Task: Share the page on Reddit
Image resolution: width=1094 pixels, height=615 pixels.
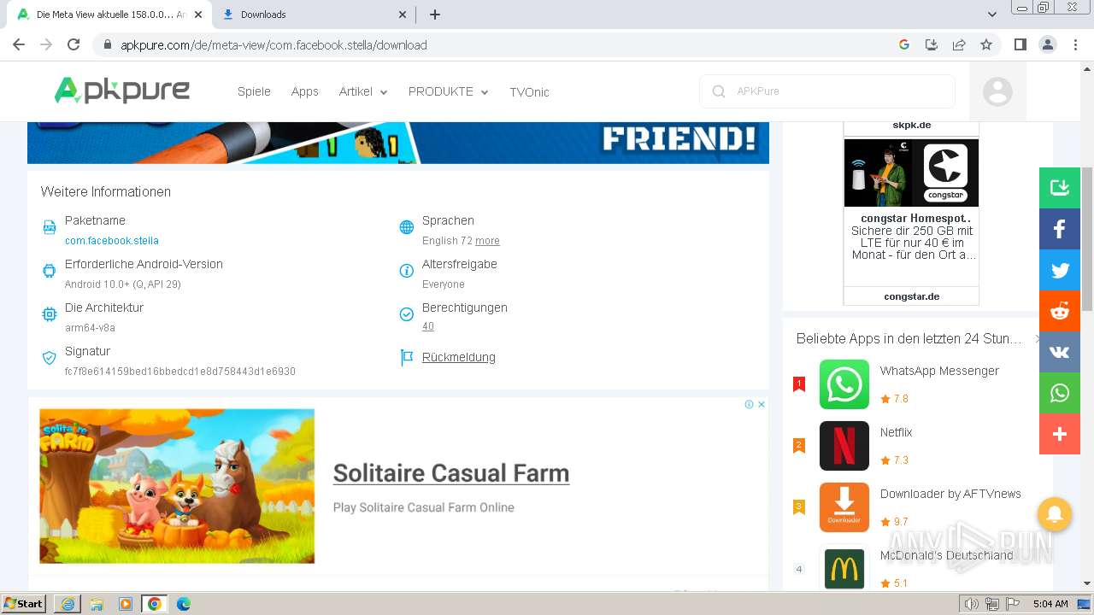Action: coord(1060,311)
